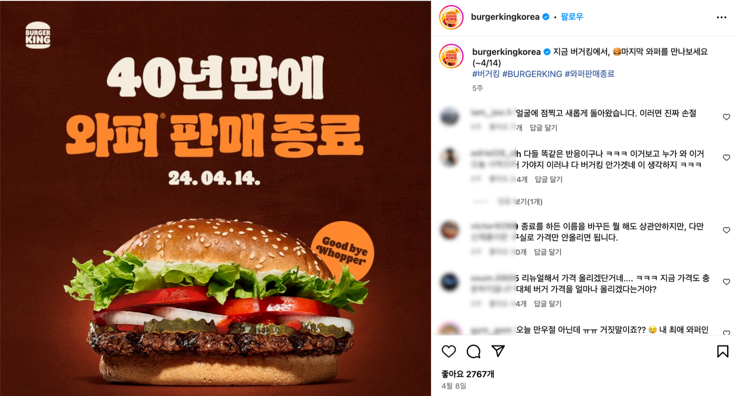Open the #와퍼판매종료 hashtag

click(x=590, y=74)
